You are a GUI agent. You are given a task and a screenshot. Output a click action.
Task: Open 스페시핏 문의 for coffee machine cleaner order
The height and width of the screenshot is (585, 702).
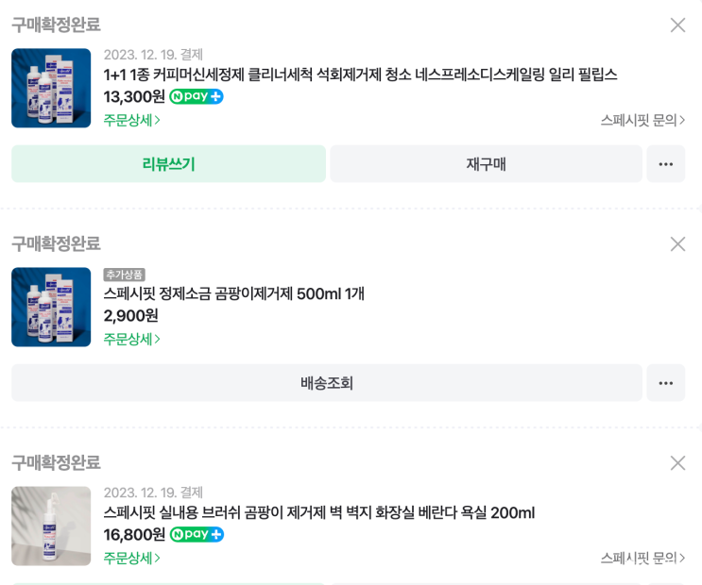642,120
